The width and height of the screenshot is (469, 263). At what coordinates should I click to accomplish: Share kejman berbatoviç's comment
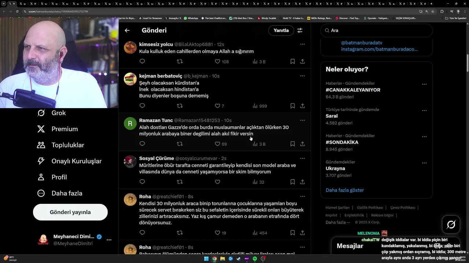tap(302, 106)
